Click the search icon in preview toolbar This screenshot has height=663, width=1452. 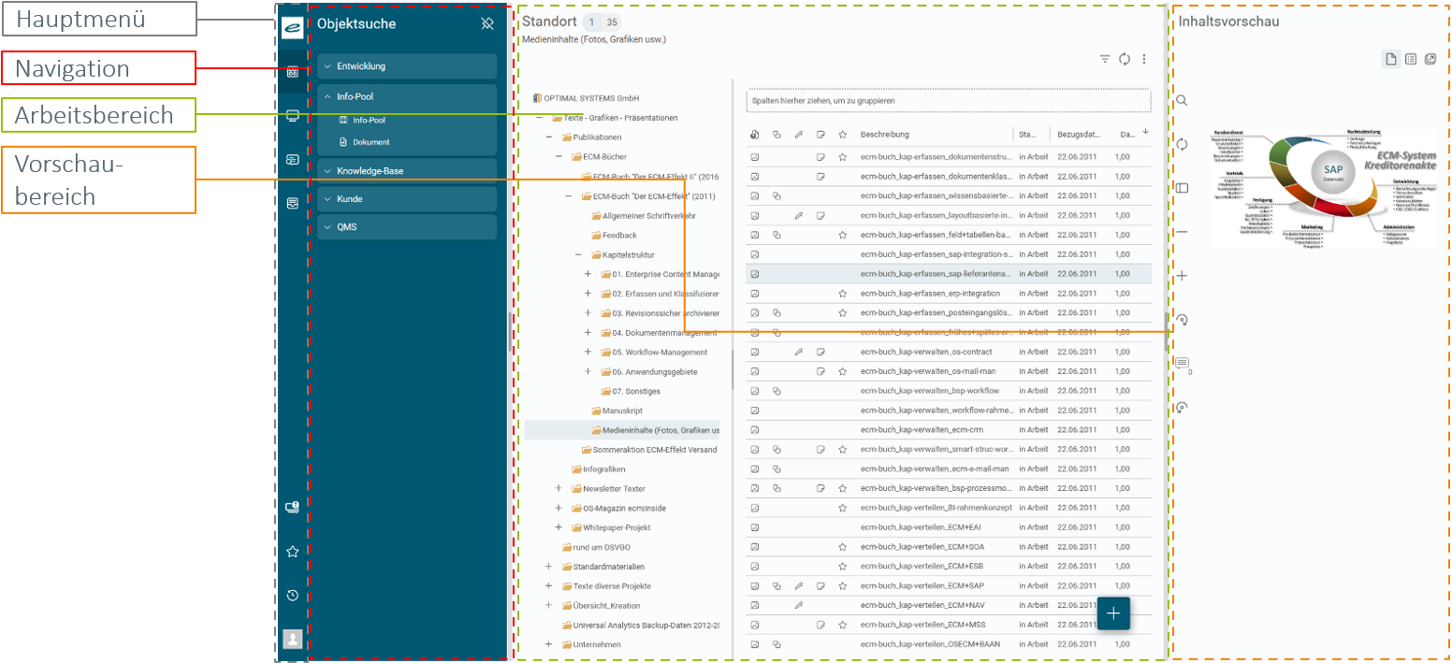pos(1182,100)
